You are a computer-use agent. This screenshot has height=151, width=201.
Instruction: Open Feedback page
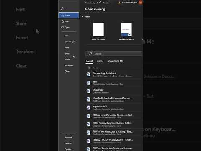[69, 143]
